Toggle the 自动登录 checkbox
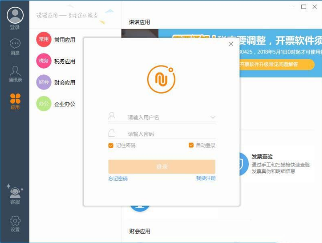322x243 pixels. (191, 145)
